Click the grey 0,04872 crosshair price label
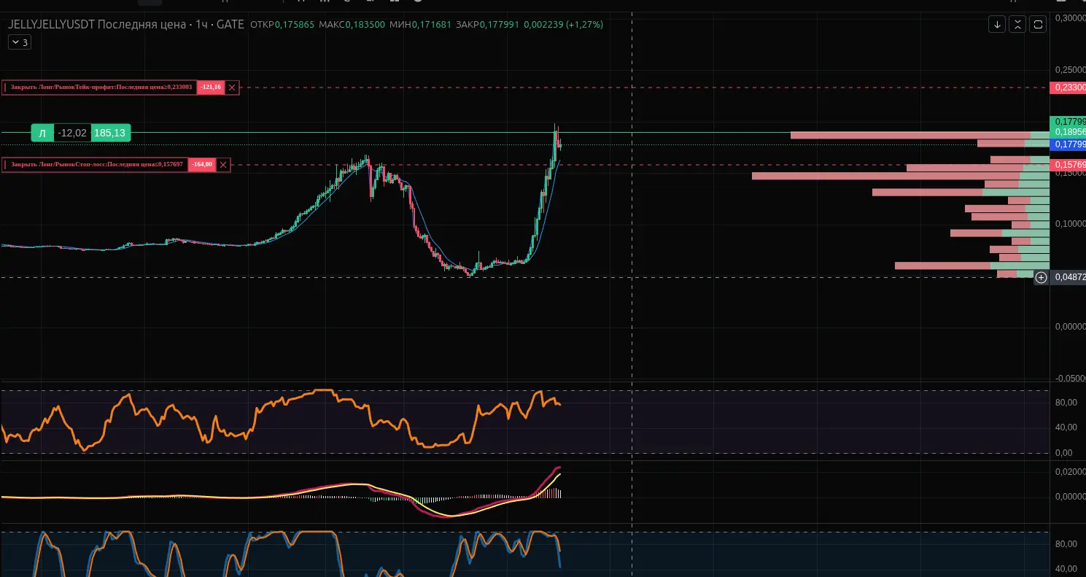 1068,277
